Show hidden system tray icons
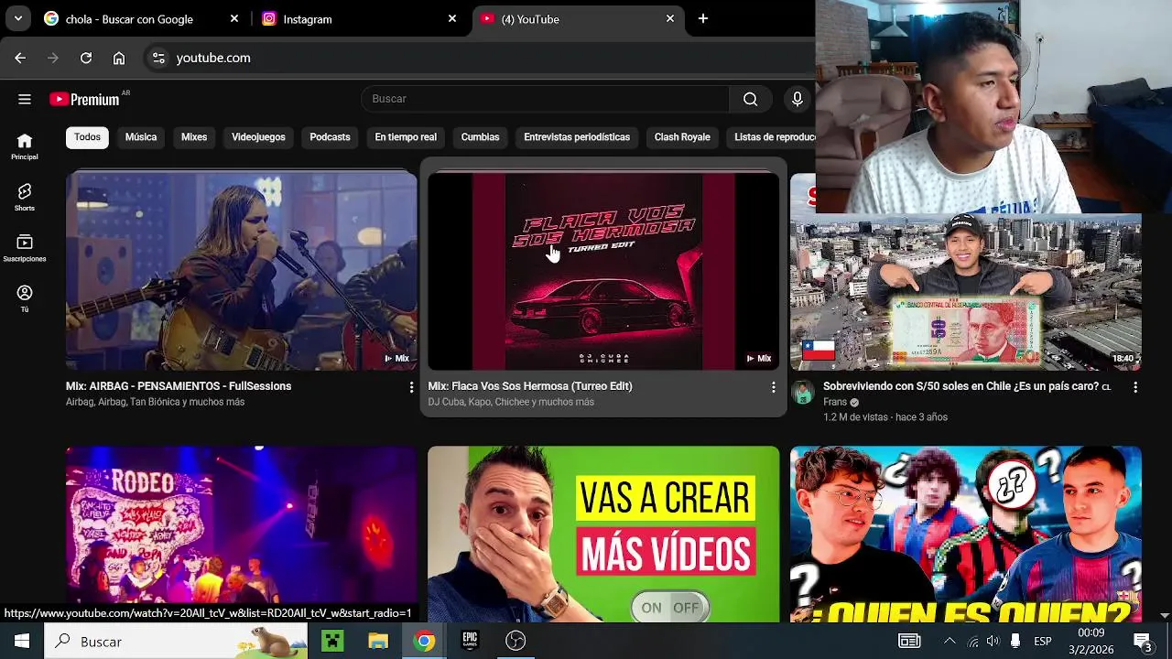Viewport: 1172px width, 659px height. pos(950,641)
